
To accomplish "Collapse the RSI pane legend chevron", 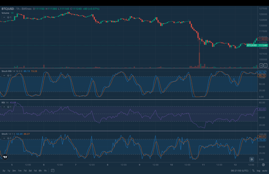I will point(4,107).
